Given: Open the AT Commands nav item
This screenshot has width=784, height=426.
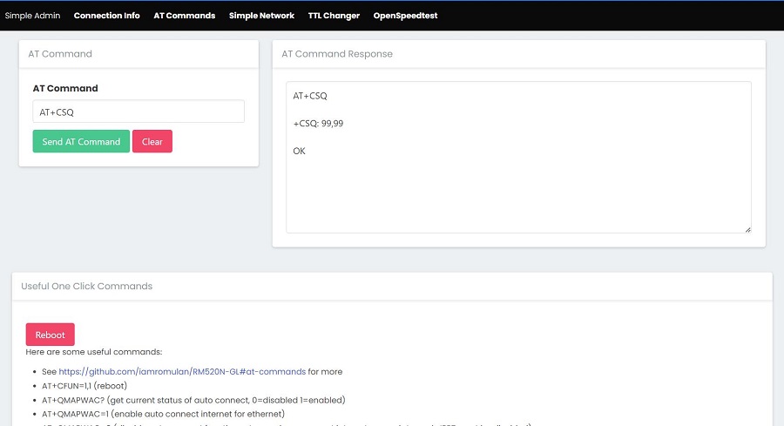Looking at the screenshot, I should [x=185, y=16].
